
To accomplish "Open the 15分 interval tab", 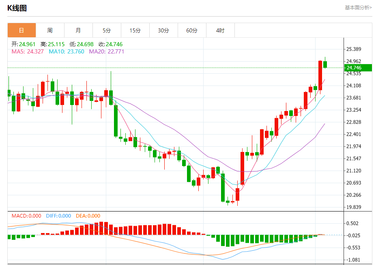I will 135,30.
